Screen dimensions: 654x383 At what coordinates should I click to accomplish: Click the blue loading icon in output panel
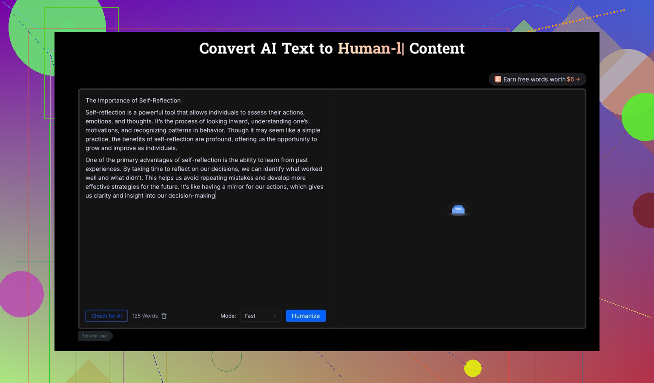click(458, 209)
